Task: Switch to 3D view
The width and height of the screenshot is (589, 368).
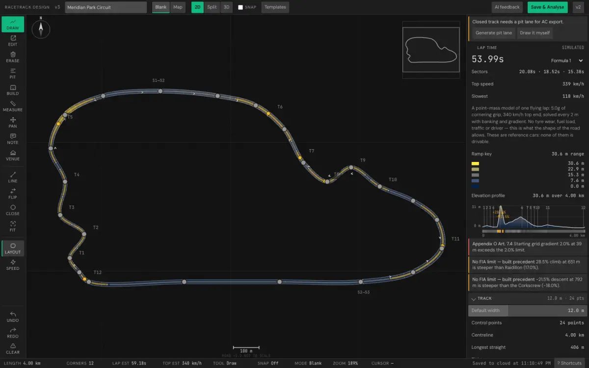Action: pos(226,7)
